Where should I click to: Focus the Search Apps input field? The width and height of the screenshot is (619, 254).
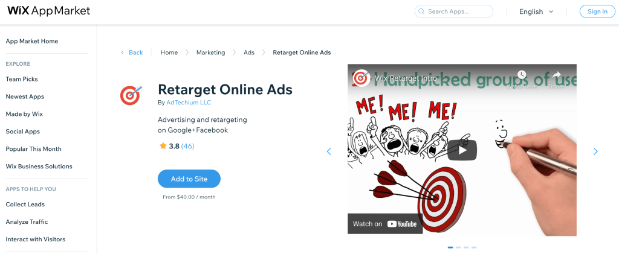tap(453, 11)
